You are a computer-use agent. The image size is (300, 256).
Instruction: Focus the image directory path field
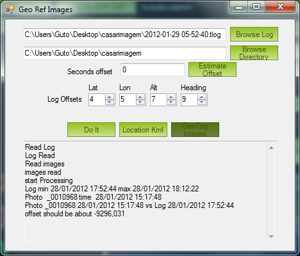pos(124,53)
